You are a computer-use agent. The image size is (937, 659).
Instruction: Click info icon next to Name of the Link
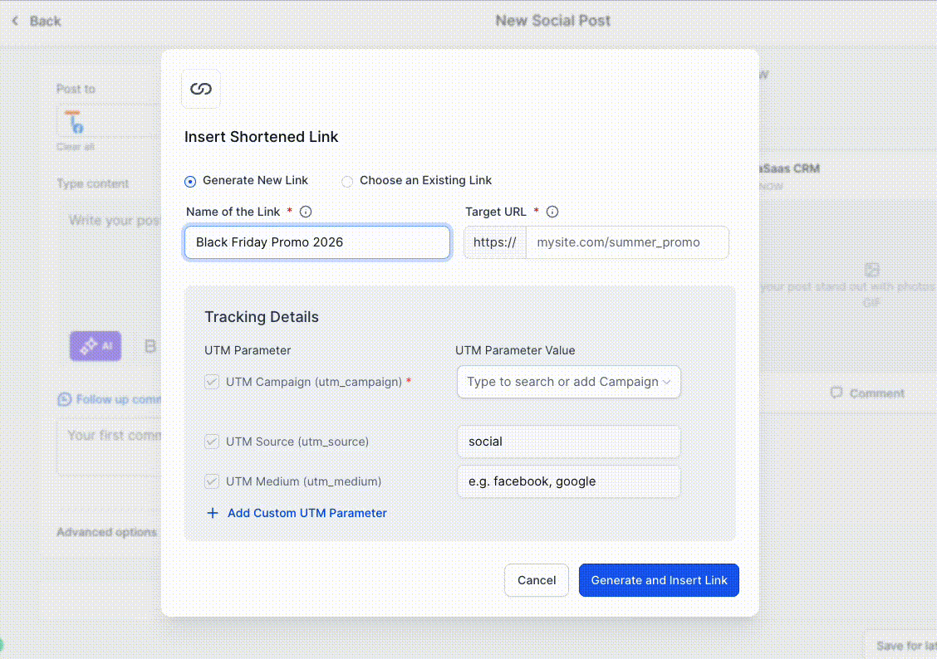pyautogui.click(x=306, y=212)
